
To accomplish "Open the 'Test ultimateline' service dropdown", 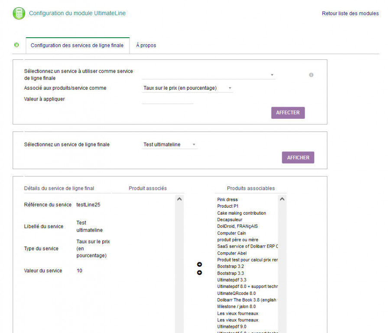I will click(x=170, y=145).
